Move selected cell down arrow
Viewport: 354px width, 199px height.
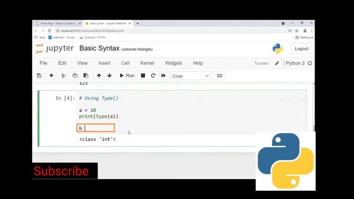[x=110, y=76]
